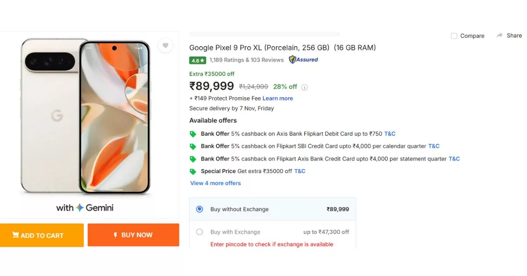The width and height of the screenshot is (527, 276).
Task: Click the info icon beside 28% off
Action: pos(305,87)
